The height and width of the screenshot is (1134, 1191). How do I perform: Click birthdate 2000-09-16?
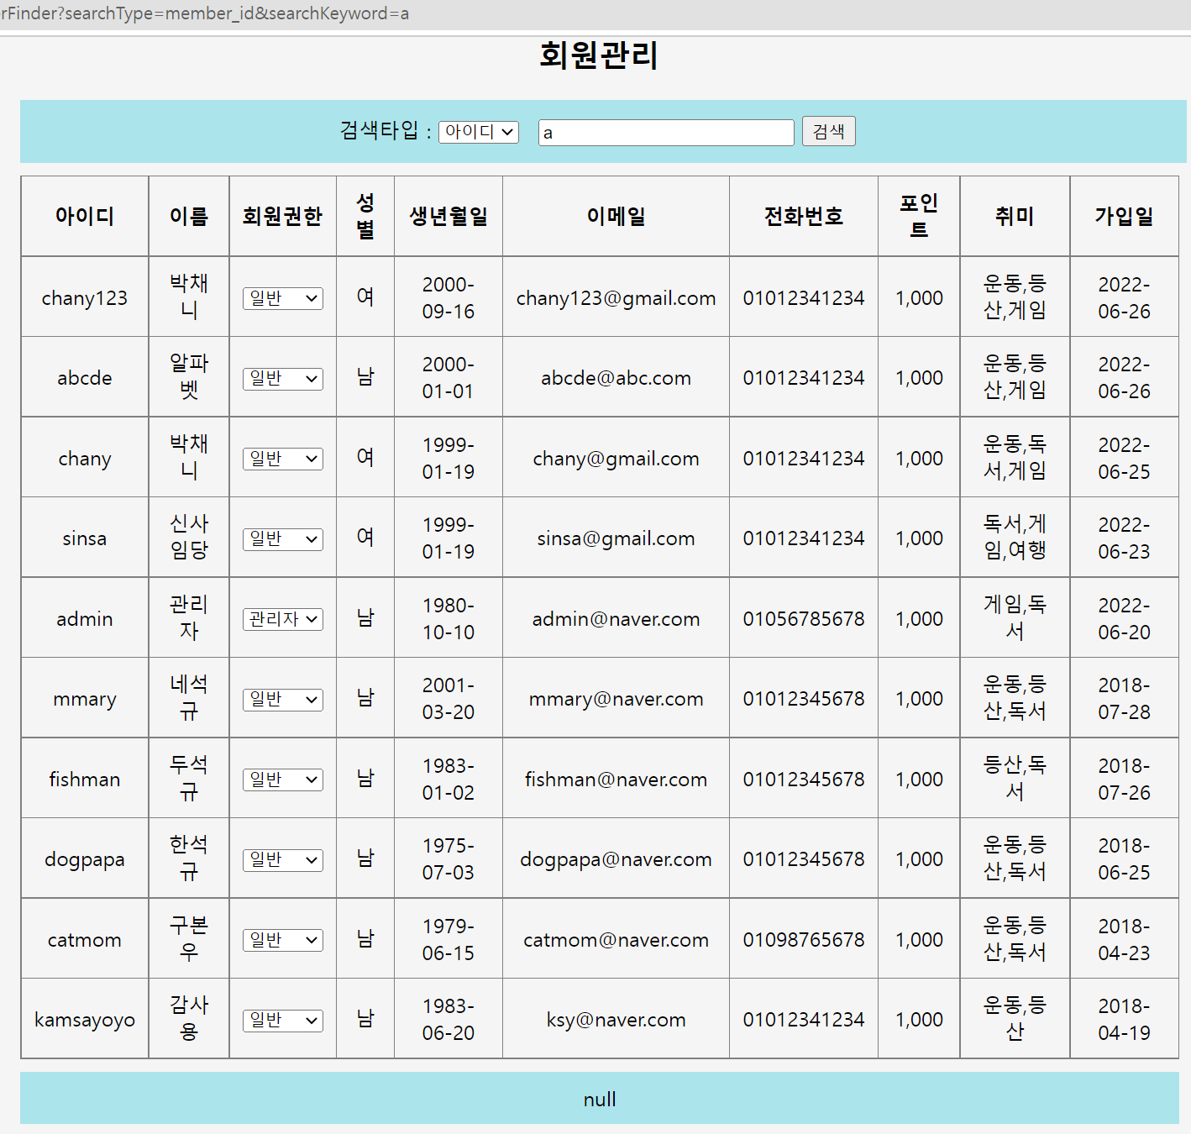[x=449, y=298]
